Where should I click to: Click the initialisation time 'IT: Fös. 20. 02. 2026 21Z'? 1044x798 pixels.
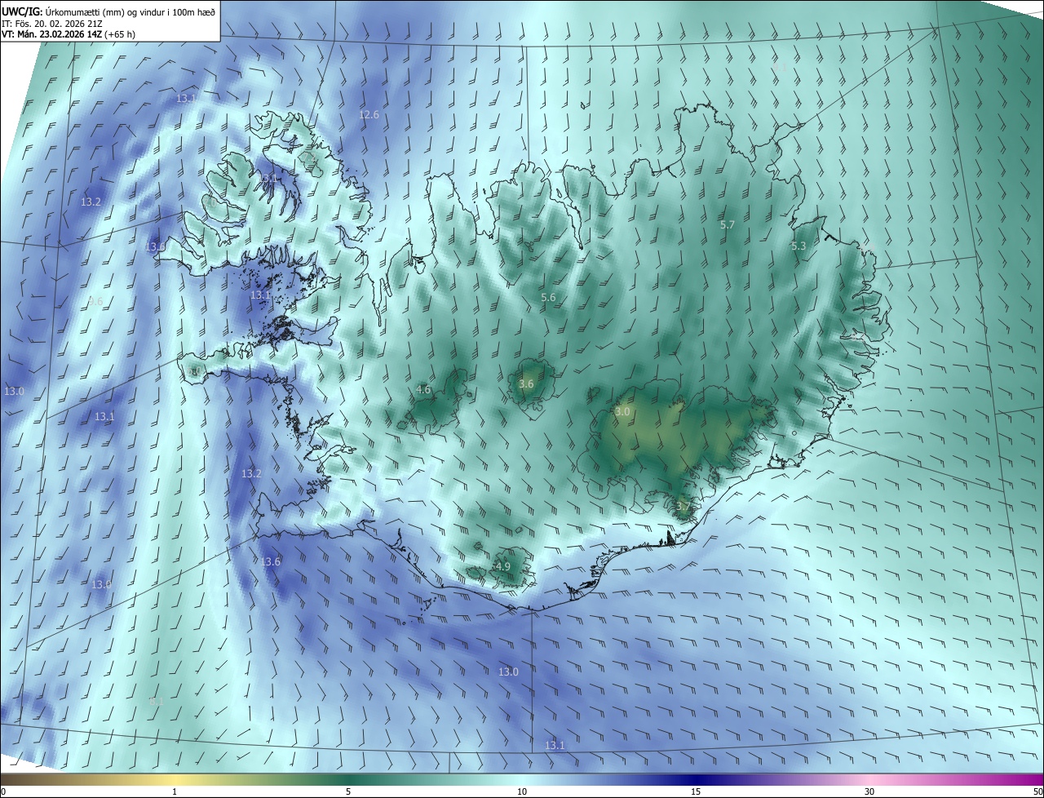[x=51, y=24]
